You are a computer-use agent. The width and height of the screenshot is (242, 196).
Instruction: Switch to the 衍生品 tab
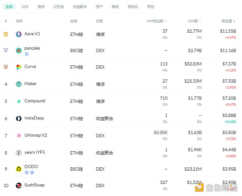58,6
